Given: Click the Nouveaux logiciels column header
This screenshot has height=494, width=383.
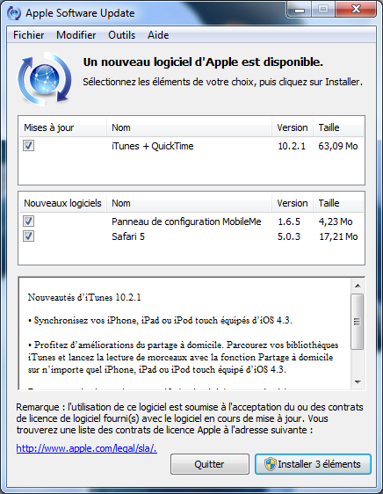Looking at the screenshot, I should pos(62,203).
